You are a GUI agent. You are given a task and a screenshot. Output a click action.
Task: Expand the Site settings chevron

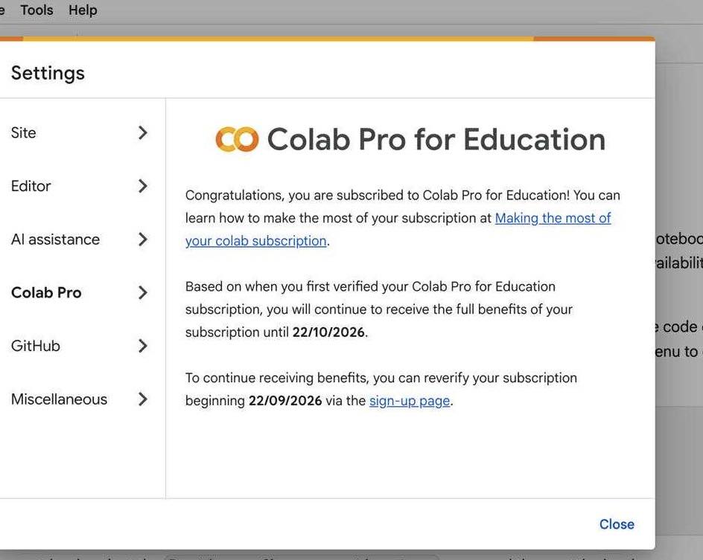click(142, 132)
